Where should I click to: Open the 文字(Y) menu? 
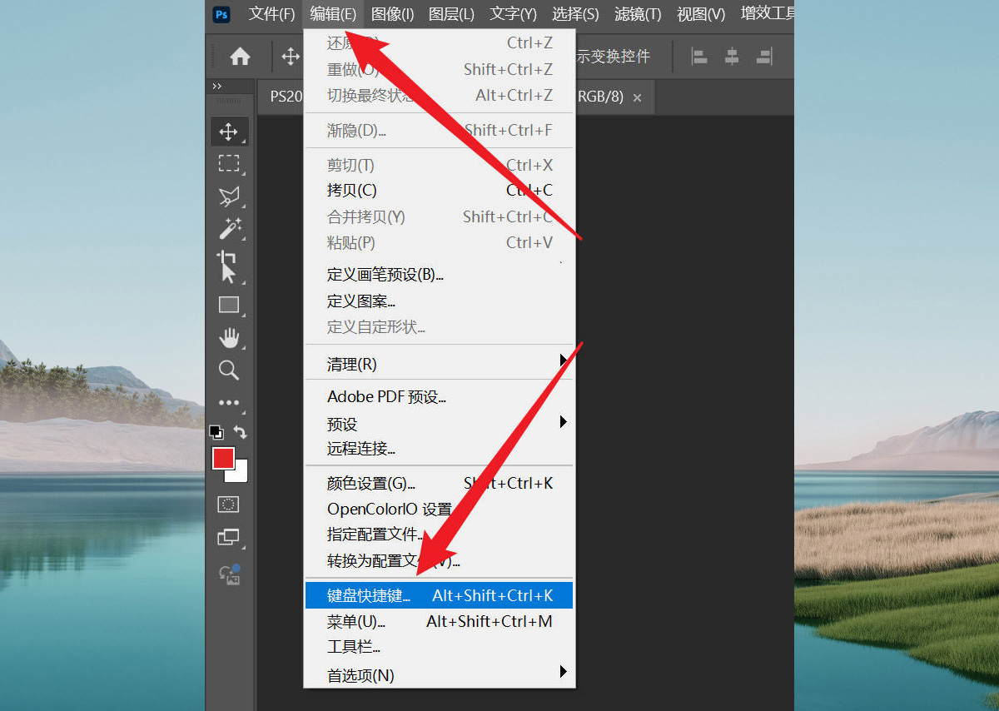click(514, 14)
